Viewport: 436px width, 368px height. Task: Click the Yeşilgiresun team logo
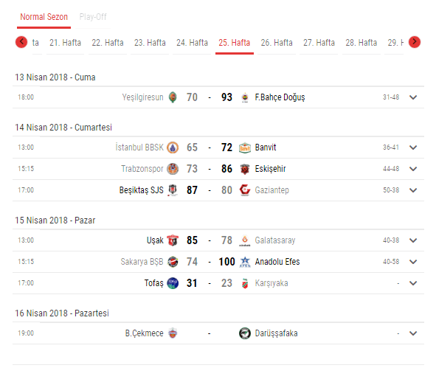[x=173, y=97]
